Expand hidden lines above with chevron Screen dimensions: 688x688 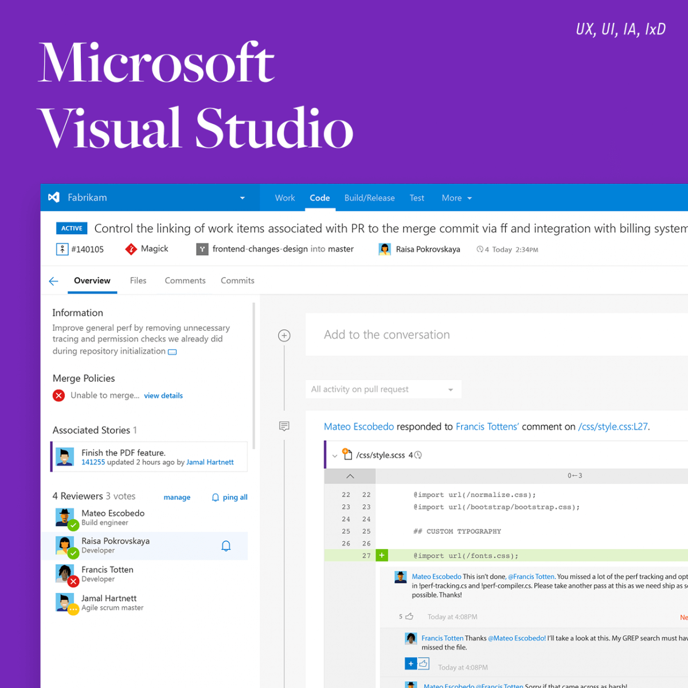[350, 476]
